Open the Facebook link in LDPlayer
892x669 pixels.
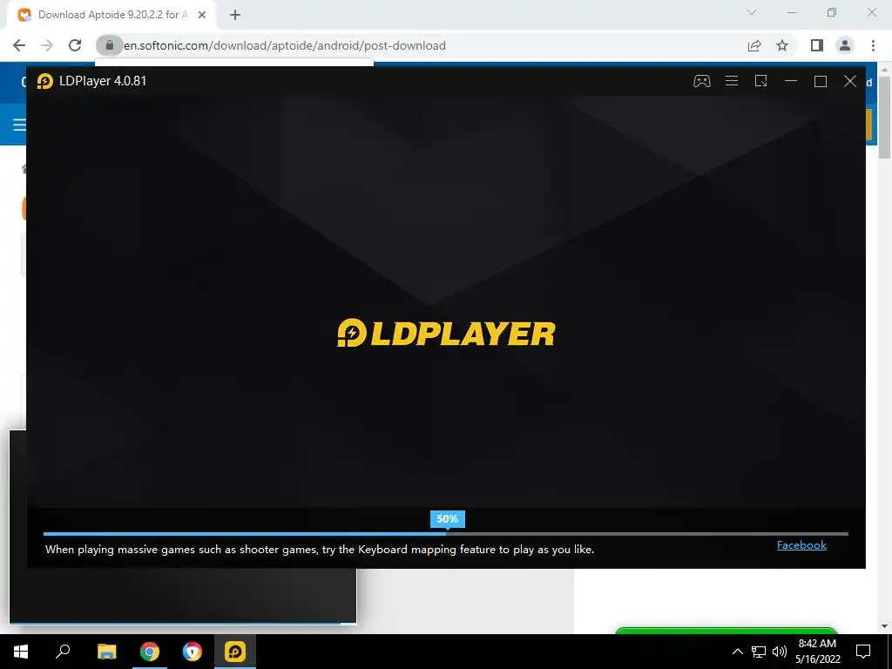(x=801, y=545)
